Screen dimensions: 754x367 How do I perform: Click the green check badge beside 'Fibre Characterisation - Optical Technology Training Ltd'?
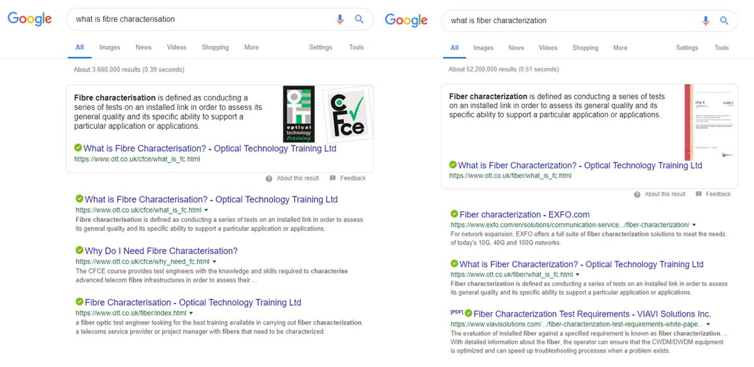(79, 302)
